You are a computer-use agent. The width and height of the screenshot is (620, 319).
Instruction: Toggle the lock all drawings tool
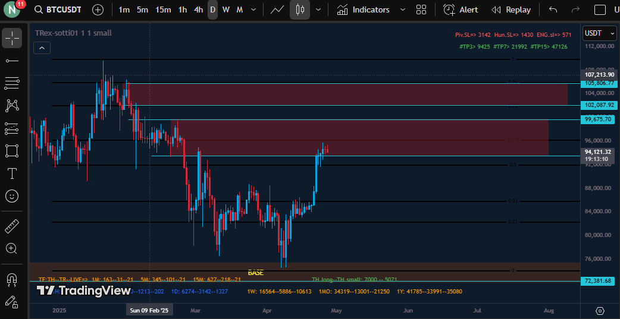12,302
